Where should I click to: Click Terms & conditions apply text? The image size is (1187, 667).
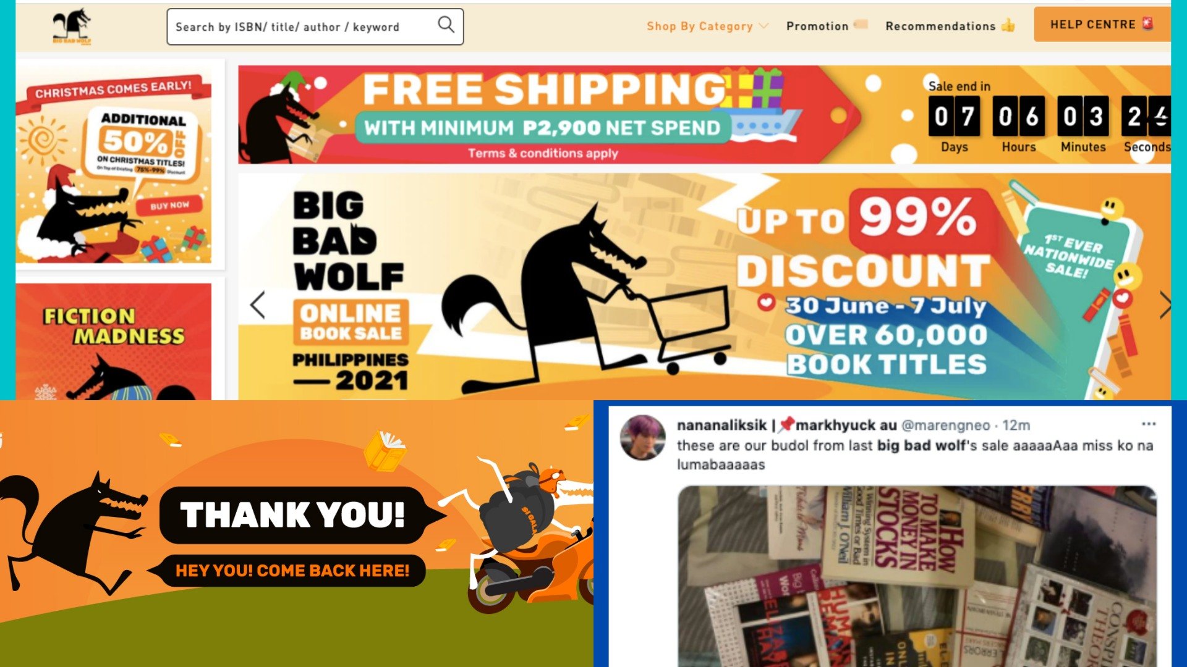click(543, 153)
